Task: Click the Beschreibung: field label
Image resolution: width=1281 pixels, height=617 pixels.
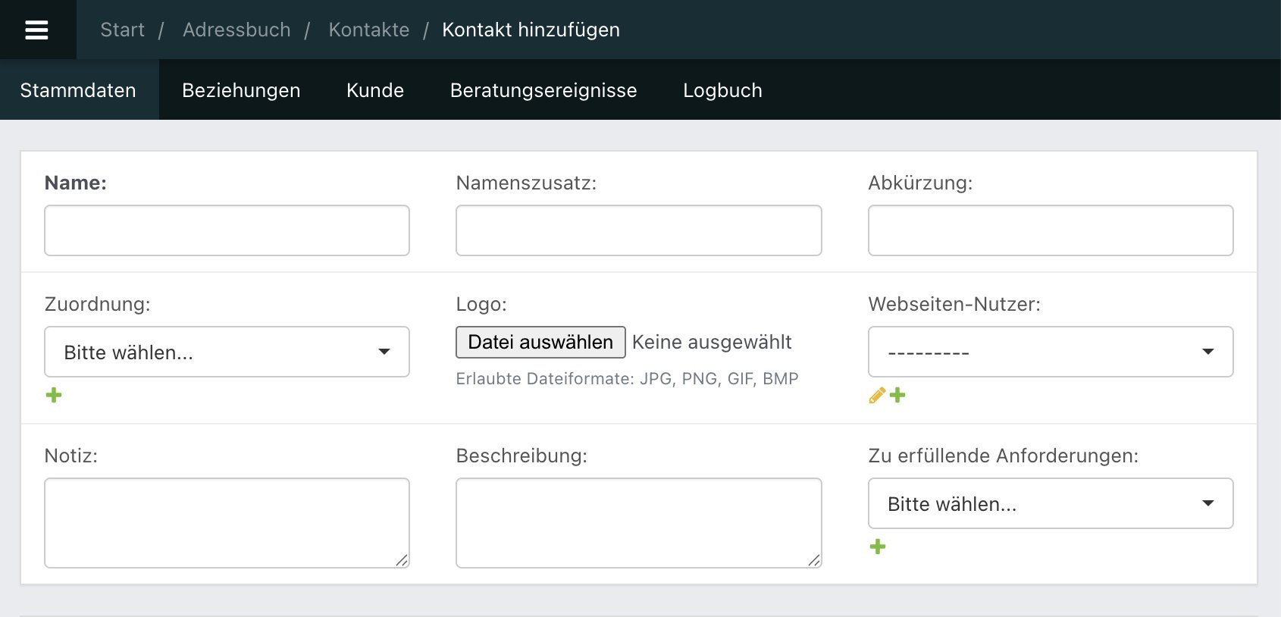Action: [521, 456]
